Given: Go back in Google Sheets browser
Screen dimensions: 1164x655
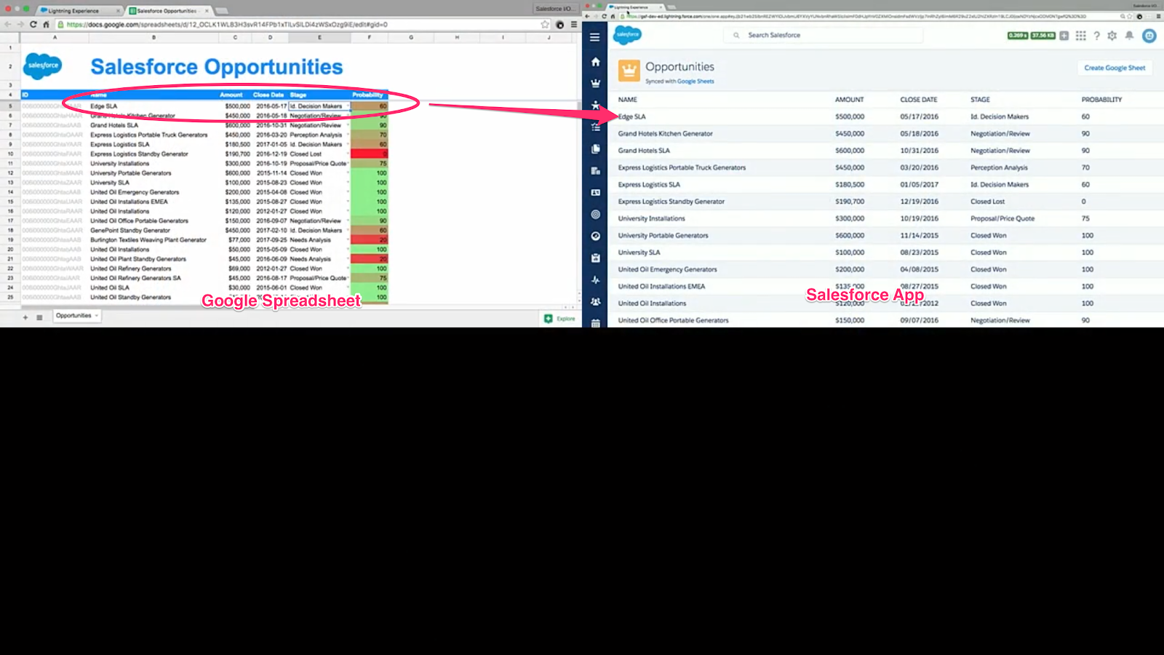Looking at the screenshot, I should pos(7,24).
